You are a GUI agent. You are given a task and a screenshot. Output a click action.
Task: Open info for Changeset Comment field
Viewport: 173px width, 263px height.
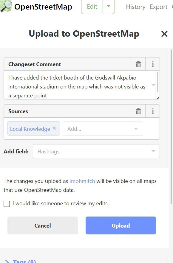tap(152, 64)
